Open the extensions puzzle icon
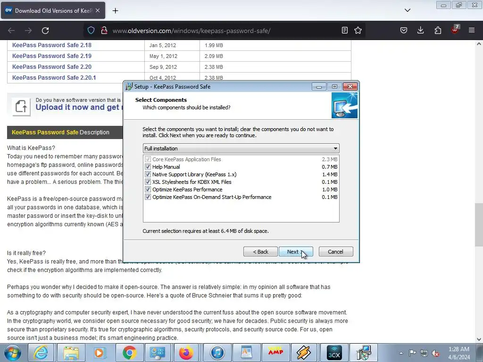This screenshot has width=483, height=362. pyautogui.click(x=438, y=30)
